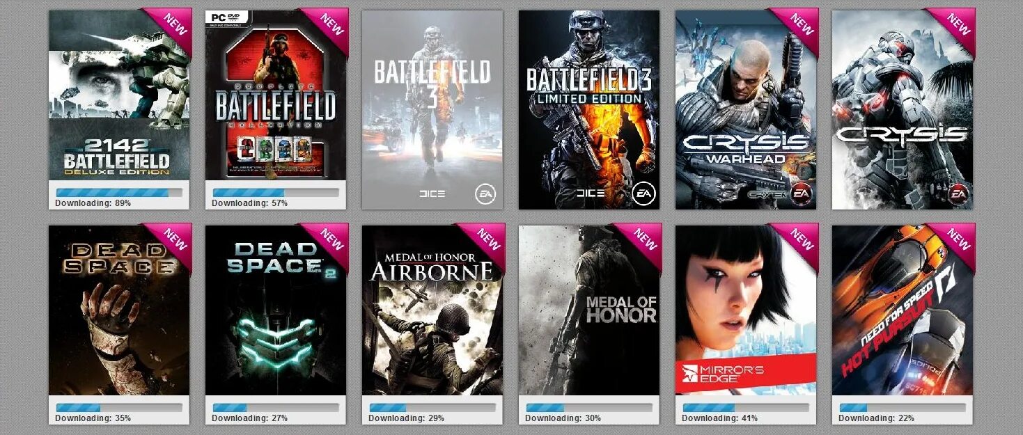Select the Medal of Honor cover

589,310
